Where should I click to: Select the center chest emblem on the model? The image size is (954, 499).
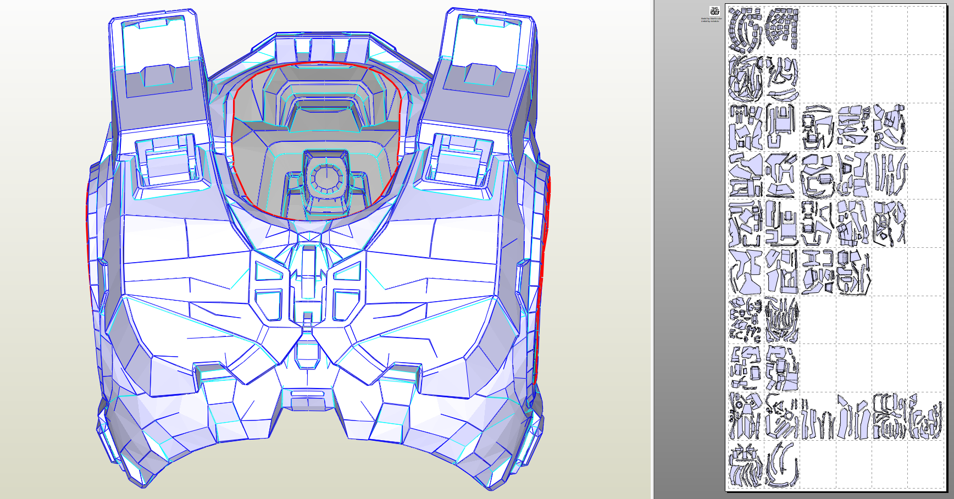point(308,286)
